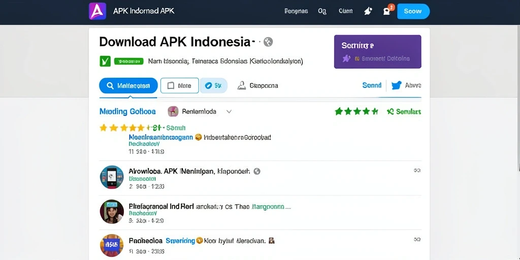Click the Meoding Gofioea heading
Image resolution: width=520 pixels, height=260 pixels.
click(127, 111)
